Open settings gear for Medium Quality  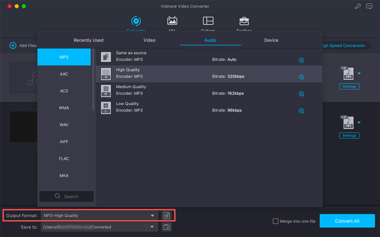301,94
